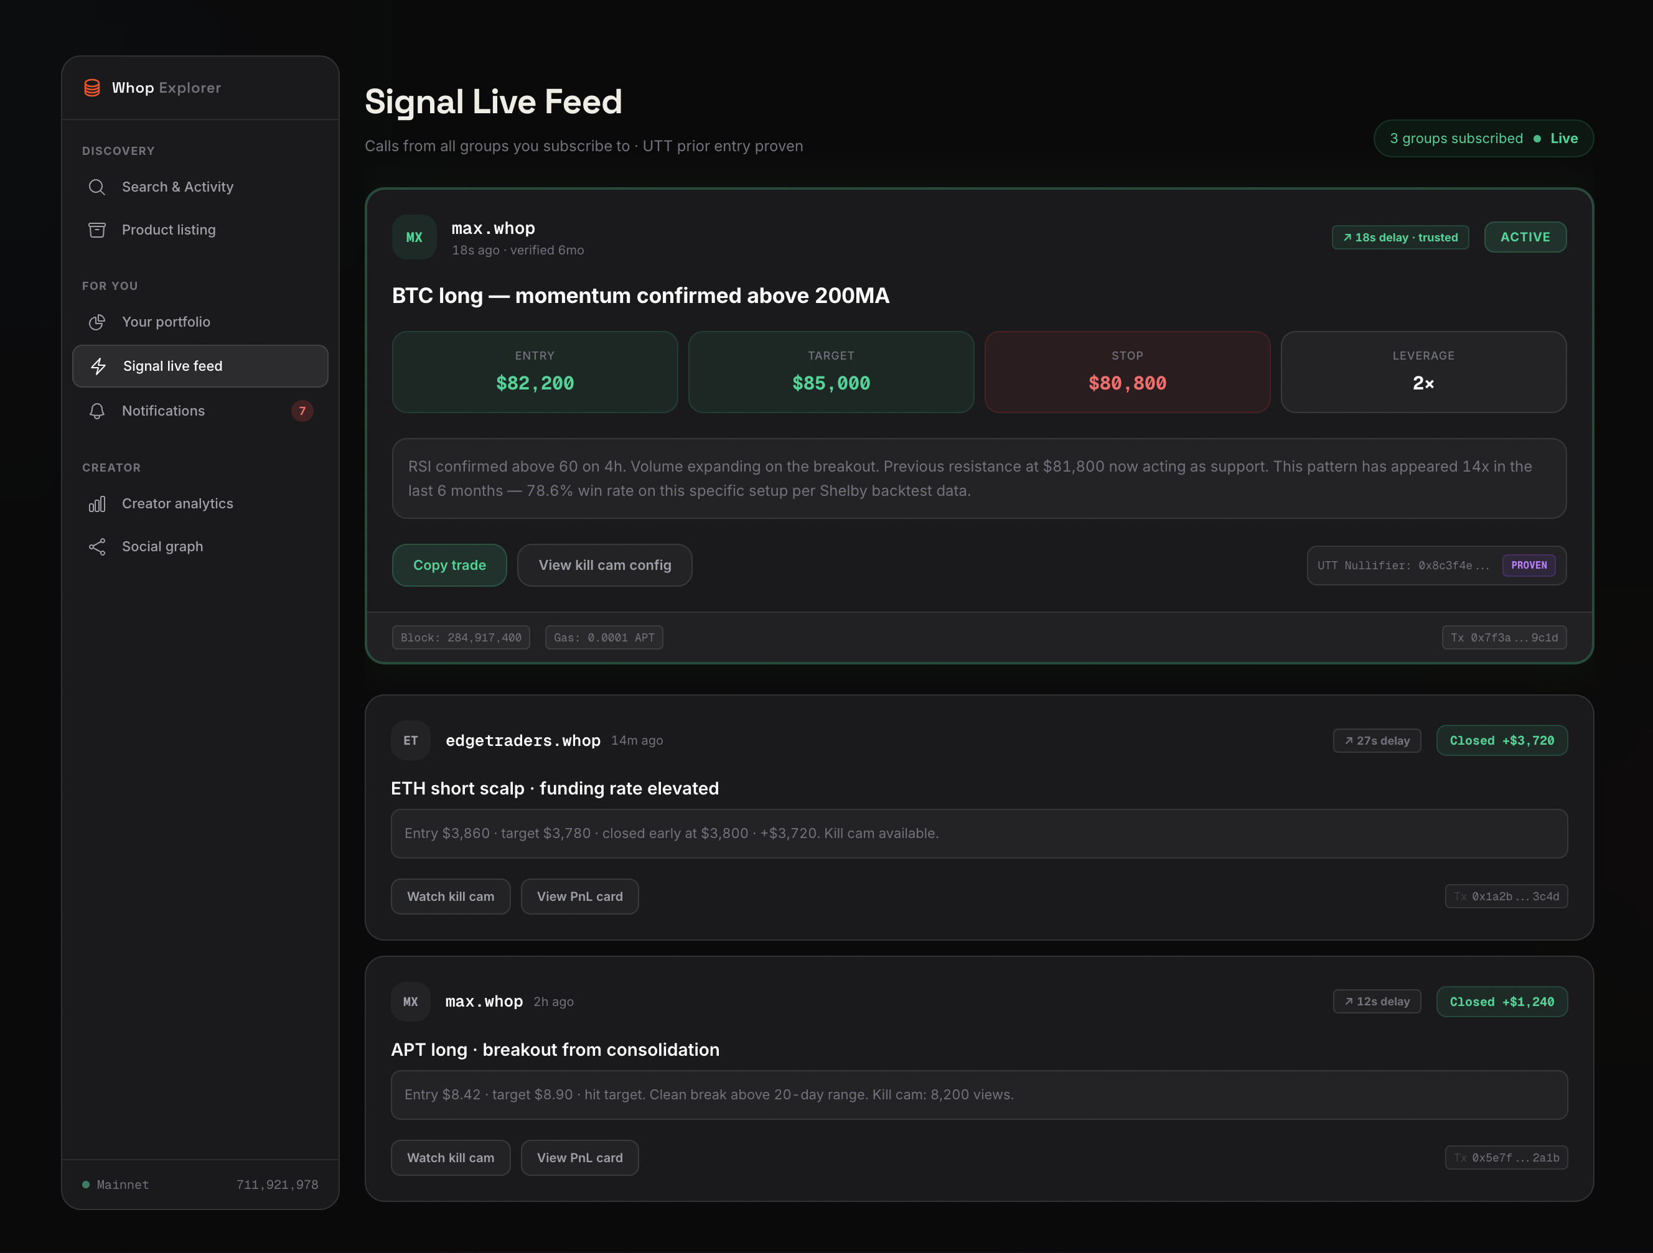Open Creator analytics page
Viewport: 1653px width, 1253px height.
(x=200, y=503)
